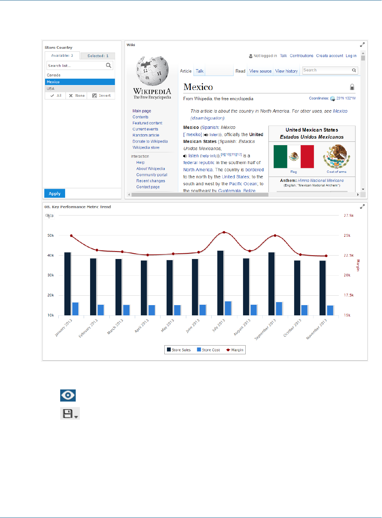Image resolution: width=382 pixels, height=518 pixels.
Task: Select USA in the Store Country list
Action: (x=80, y=88)
